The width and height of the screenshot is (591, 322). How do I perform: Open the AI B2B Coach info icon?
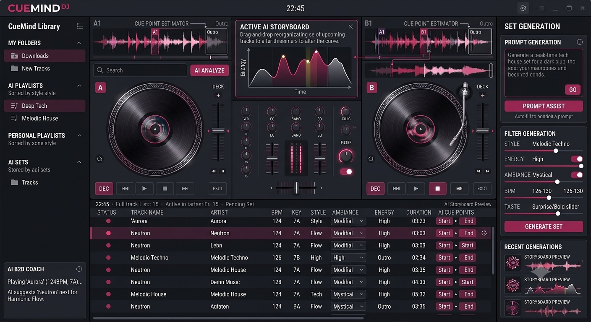coord(79,269)
